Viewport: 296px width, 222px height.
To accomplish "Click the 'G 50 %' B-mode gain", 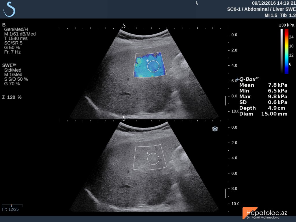I will [x=12, y=47].
